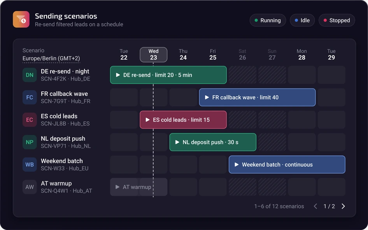Open the Weekend batch continuous bar
The image size is (368, 230).
[x=287, y=165]
